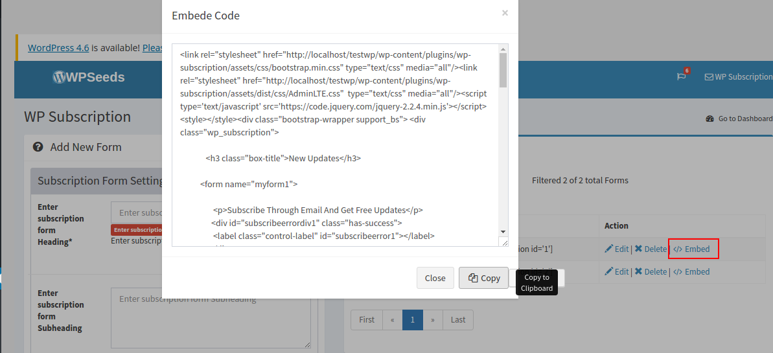Click the 'Filtered 2 of 2 total Forms' text
773x353 pixels.
coord(580,181)
